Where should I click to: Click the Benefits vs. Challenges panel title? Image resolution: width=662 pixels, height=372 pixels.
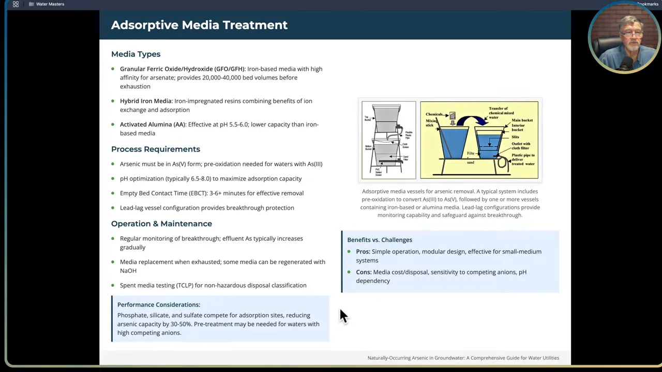pyautogui.click(x=380, y=240)
